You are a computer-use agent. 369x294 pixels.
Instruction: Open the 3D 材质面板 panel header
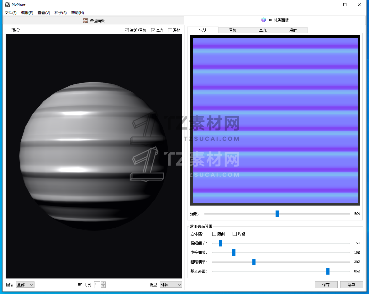tap(275, 20)
